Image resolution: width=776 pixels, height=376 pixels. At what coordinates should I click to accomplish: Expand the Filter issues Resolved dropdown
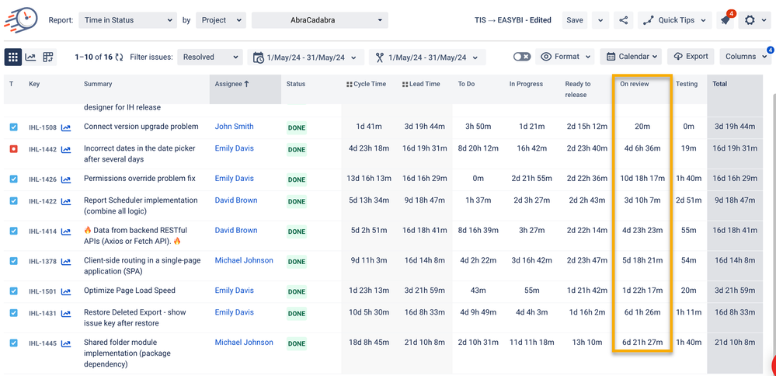210,57
